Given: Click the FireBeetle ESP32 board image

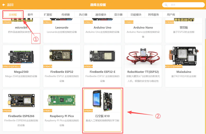Looking at the screenshot, I should click(61, 55).
